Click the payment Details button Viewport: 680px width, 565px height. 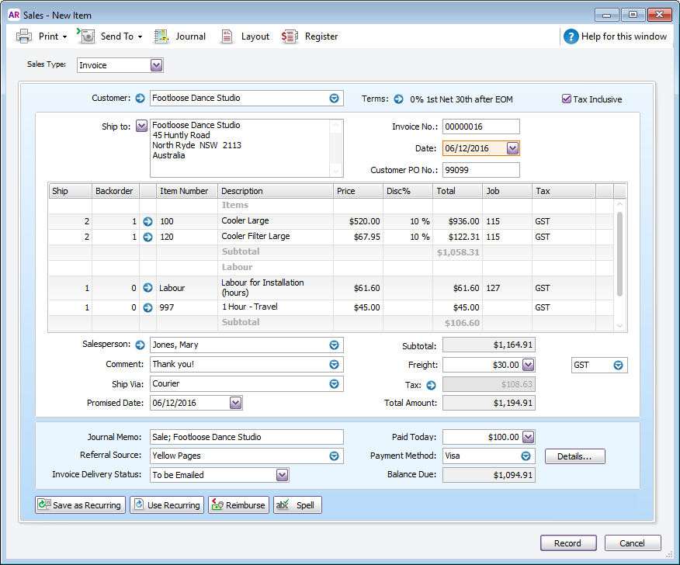pyautogui.click(x=574, y=456)
